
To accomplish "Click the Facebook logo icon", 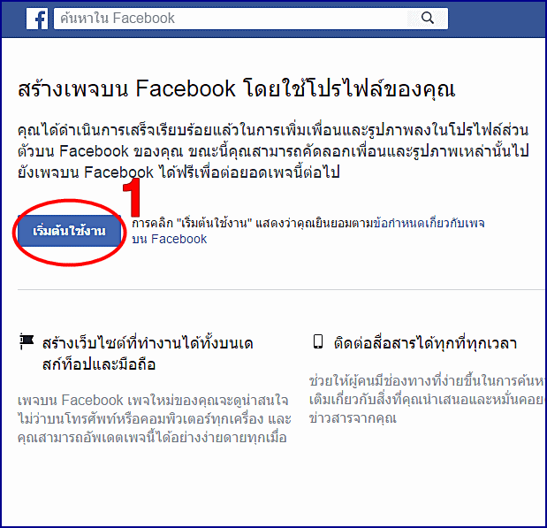I will tap(37, 19).
